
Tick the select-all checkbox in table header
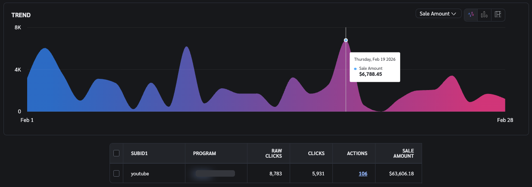pyautogui.click(x=116, y=153)
